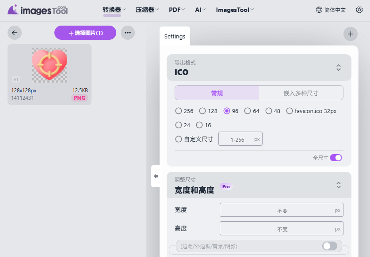This screenshot has width=370, height=257.
Task: Enable the 全尺寸 toggle
Action: coord(336,158)
